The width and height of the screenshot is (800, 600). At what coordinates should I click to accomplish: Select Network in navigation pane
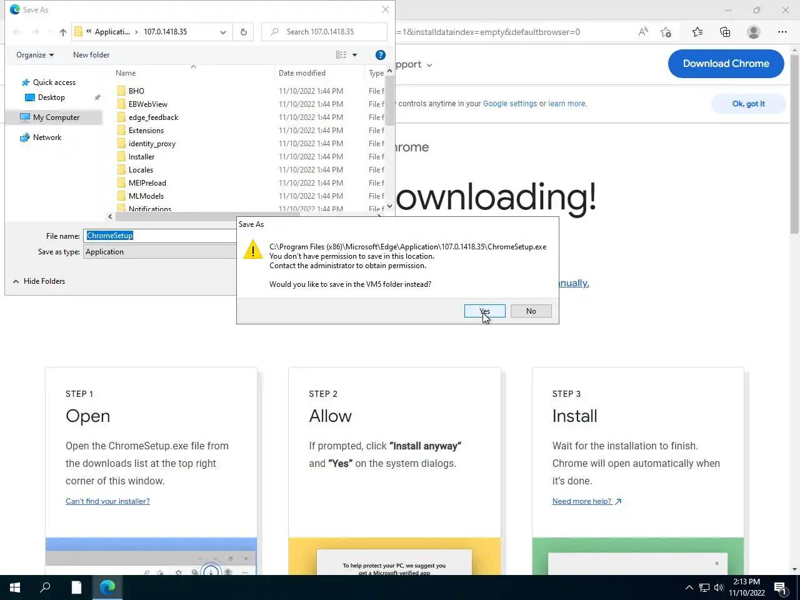pos(47,137)
